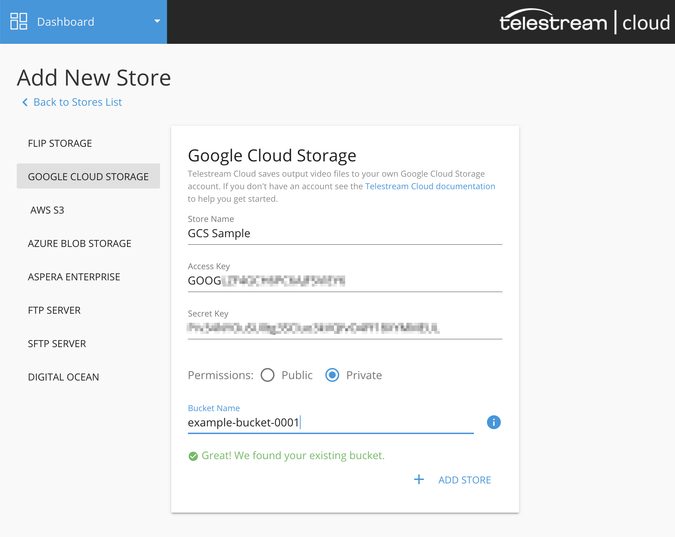The height and width of the screenshot is (537, 675).
Task: Select the Aspera Enterprise store type
Action: [74, 277]
